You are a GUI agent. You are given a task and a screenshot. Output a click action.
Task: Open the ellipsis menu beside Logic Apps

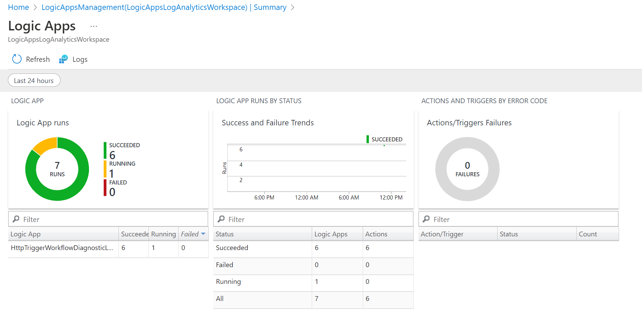point(94,26)
